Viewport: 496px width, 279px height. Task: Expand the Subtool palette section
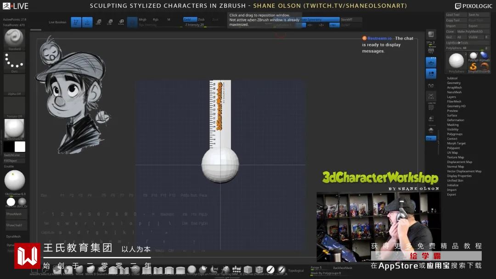click(x=452, y=78)
